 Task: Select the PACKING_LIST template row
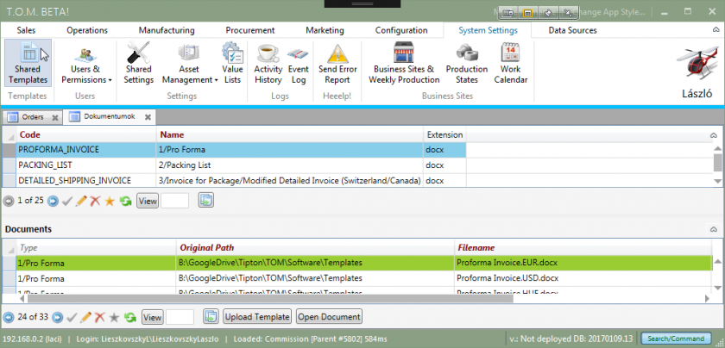(86, 165)
